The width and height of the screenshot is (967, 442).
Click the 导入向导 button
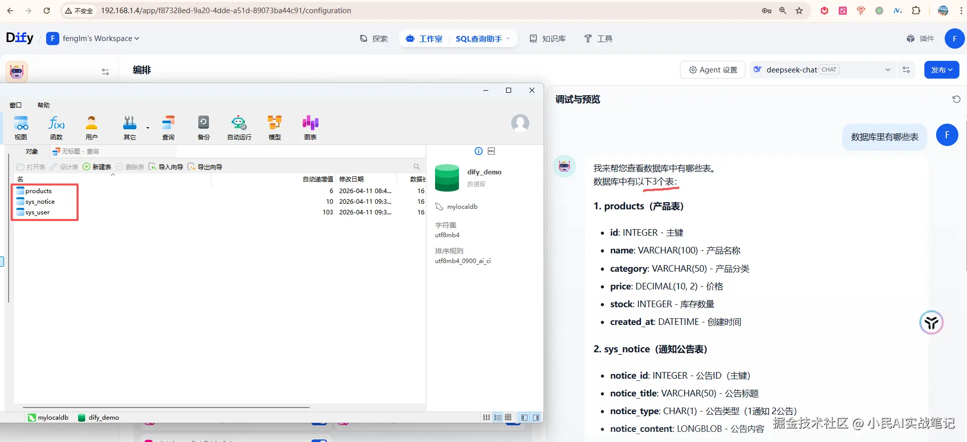pos(166,167)
